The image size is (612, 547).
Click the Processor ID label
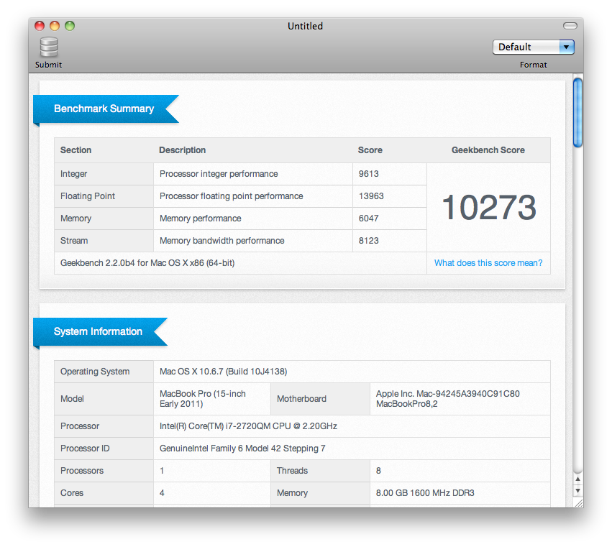(x=85, y=449)
